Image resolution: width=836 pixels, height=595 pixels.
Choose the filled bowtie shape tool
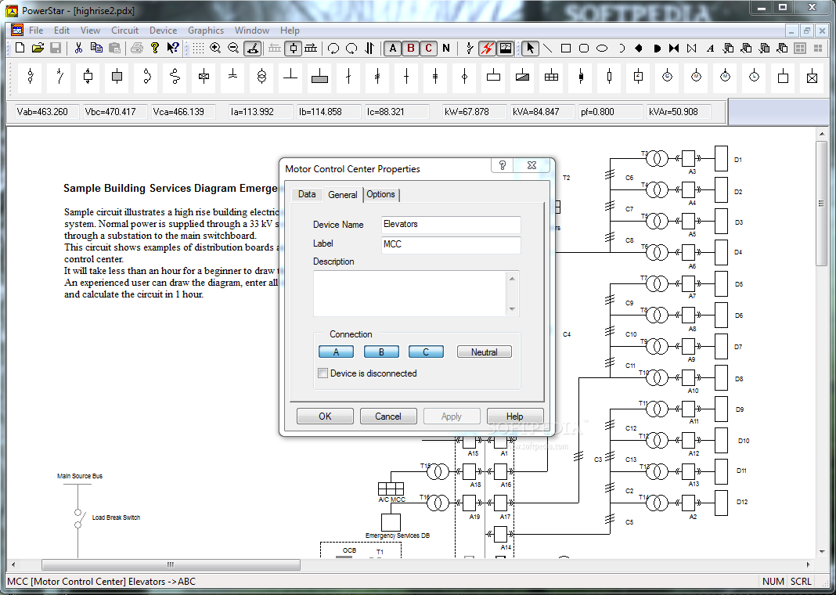[674, 49]
